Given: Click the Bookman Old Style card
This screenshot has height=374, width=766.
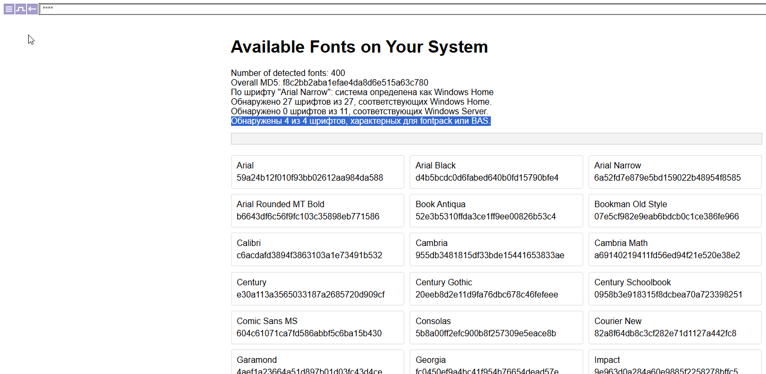Looking at the screenshot, I should click(x=675, y=210).
